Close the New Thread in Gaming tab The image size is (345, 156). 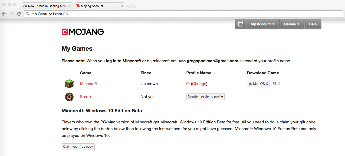[69, 6]
